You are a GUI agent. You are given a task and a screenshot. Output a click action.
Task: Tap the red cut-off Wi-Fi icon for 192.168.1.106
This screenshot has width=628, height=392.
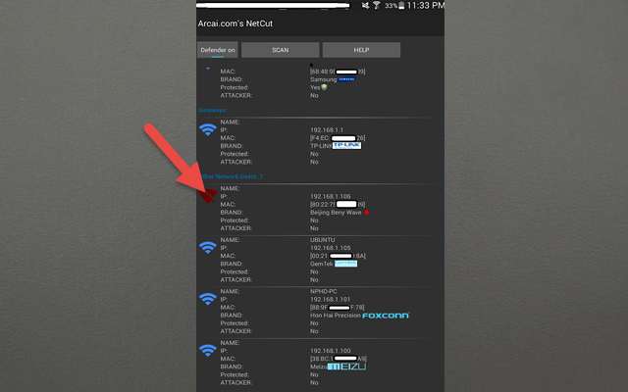[x=208, y=196]
